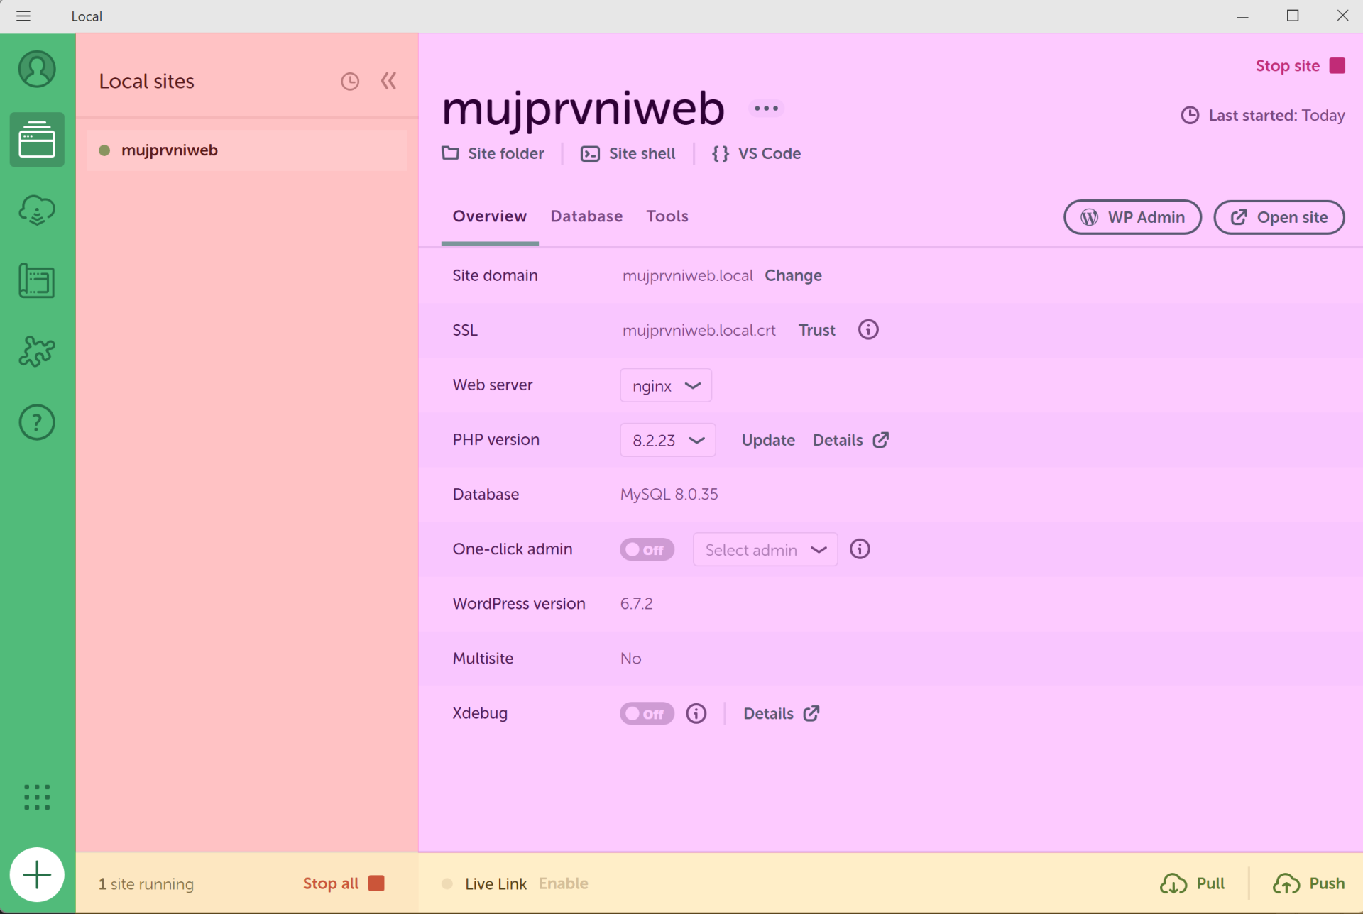Open the site in WP Admin
Screen dimensions: 1363x914
[1132, 217]
